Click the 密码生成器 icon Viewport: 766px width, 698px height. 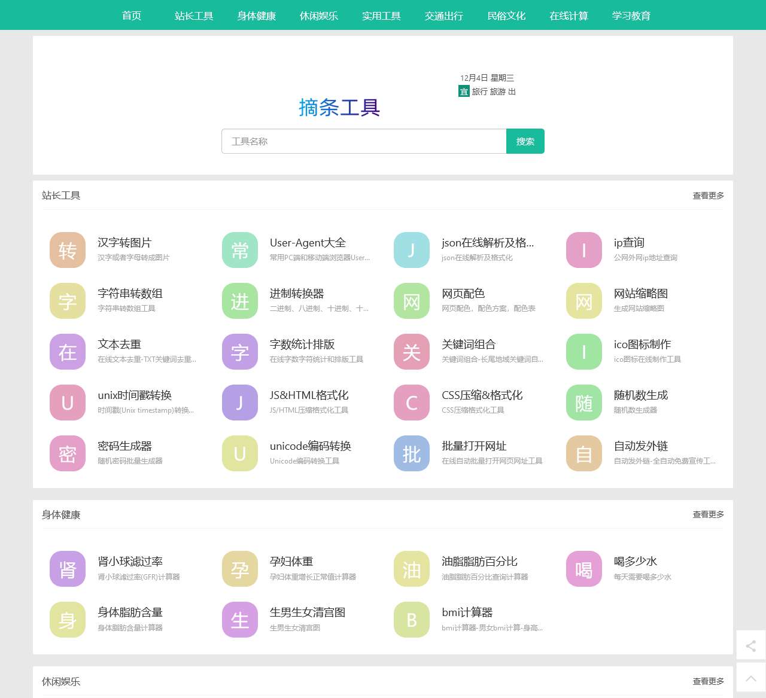(68, 453)
